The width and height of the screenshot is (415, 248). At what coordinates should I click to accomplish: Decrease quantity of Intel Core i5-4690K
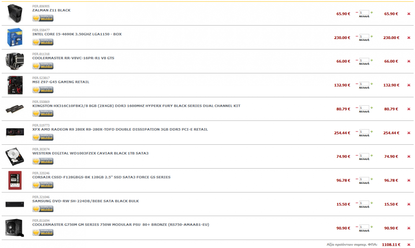357,36
